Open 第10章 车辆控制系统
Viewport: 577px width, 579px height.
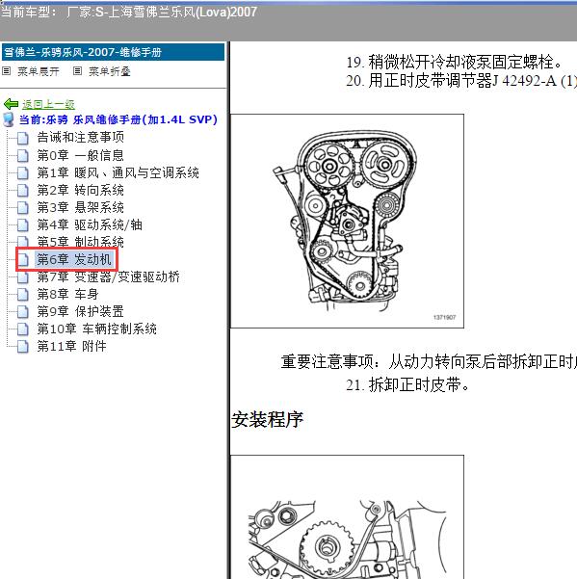pos(97,329)
